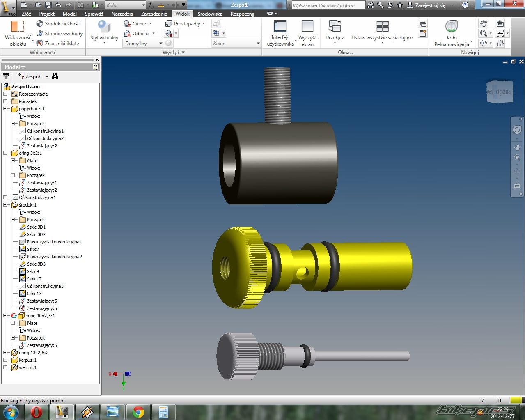Click the Home view house icon
This screenshot has width=525, height=420.
click(x=500, y=43)
